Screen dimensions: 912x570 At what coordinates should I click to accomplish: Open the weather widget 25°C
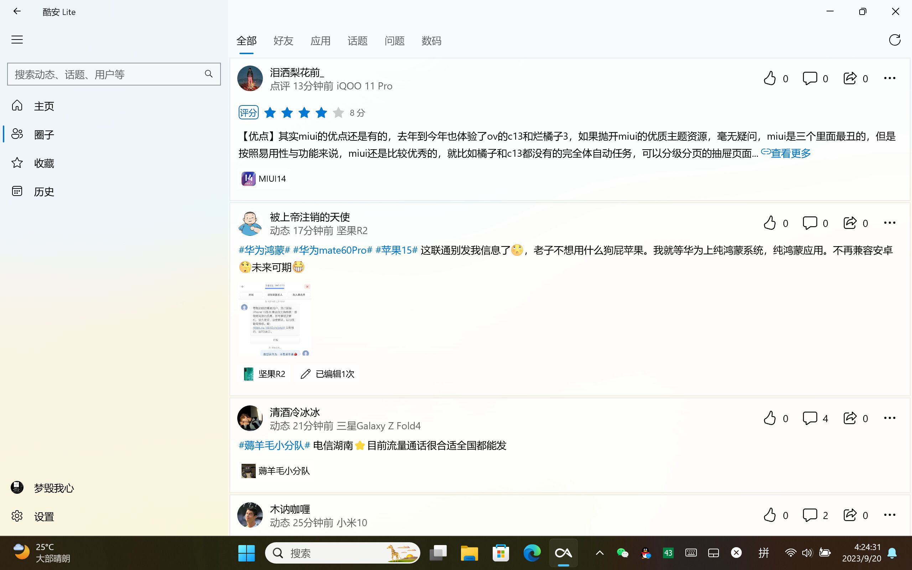pos(41,553)
